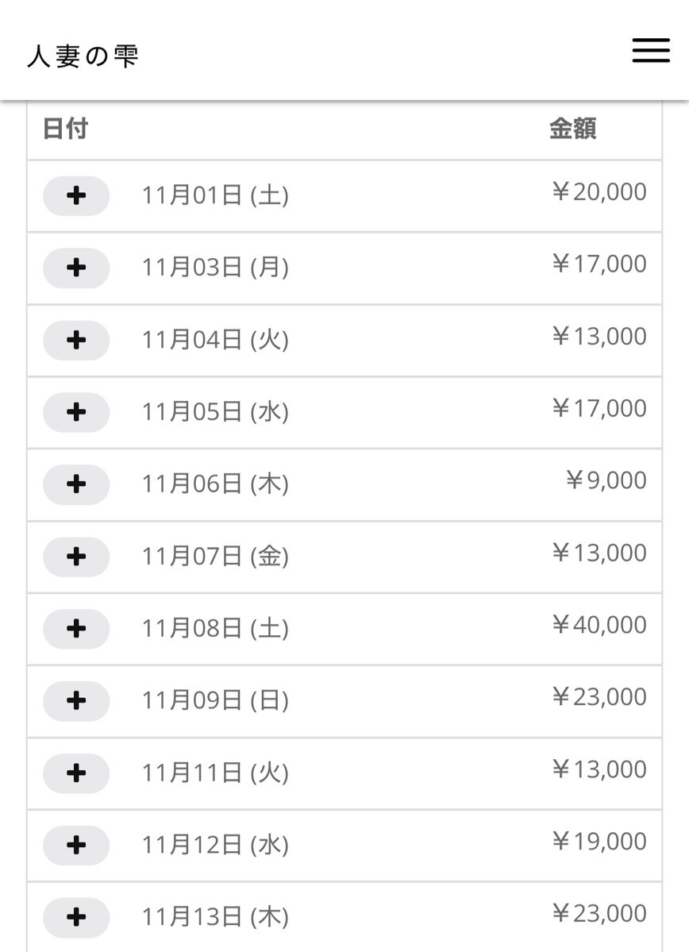Image resolution: width=689 pixels, height=952 pixels.
Task: Click the 人妻の雫 site title
Action: point(83,56)
